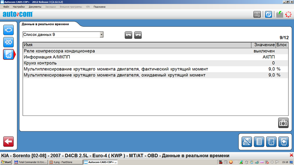
Task: Click Autocom CARS CDP+ taskbar button
Action: click(x=100, y=162)
